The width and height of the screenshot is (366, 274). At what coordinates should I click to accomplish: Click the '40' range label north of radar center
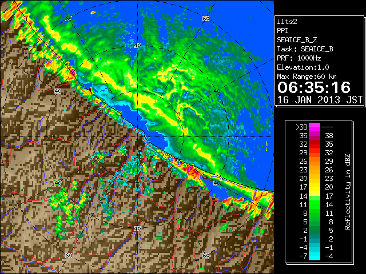(x=137, y=46)
